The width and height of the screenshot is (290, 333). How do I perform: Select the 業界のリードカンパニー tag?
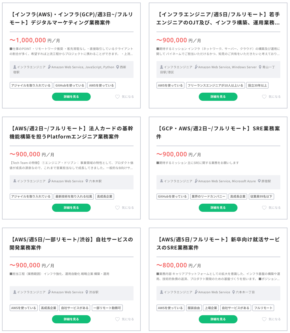[208, 197]
